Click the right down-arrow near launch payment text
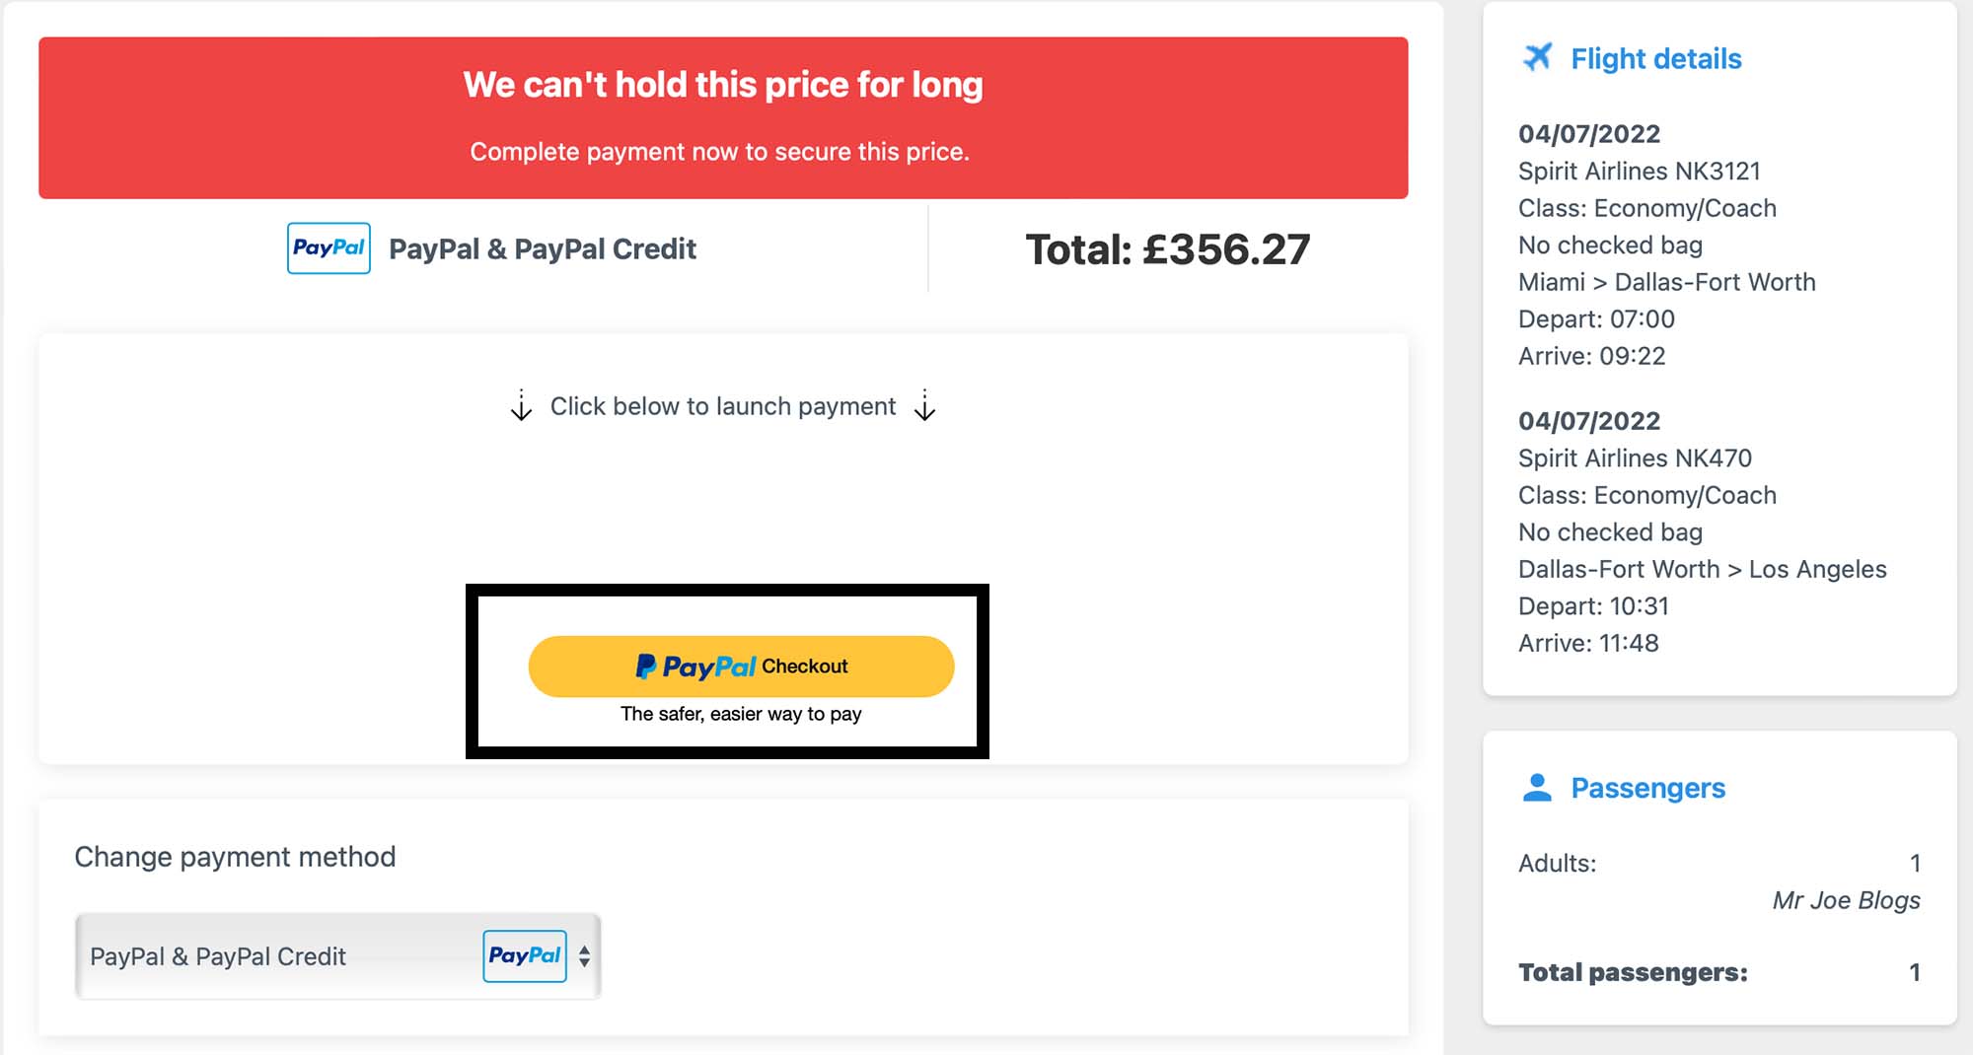1973x1055 pixels. 924,404
